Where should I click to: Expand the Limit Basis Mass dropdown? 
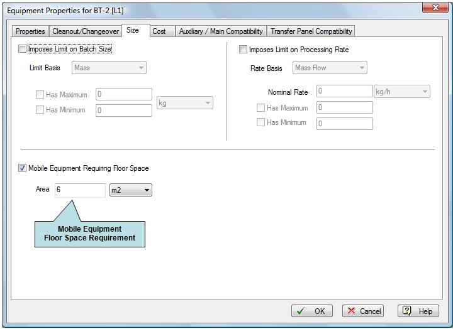109,68
